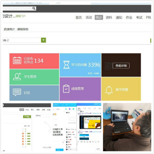Open the class selection combo box
This screenshot has width=154, height=154.
(24, 40)
